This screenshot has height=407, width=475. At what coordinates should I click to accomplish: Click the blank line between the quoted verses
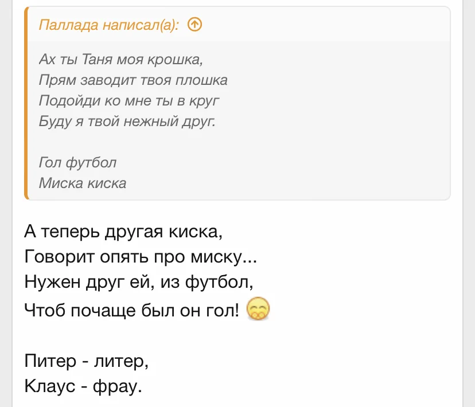coord(172,142)
